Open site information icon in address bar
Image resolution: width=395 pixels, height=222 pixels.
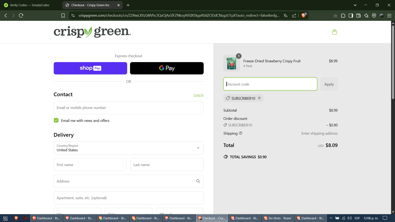click(x=73, y=16)
